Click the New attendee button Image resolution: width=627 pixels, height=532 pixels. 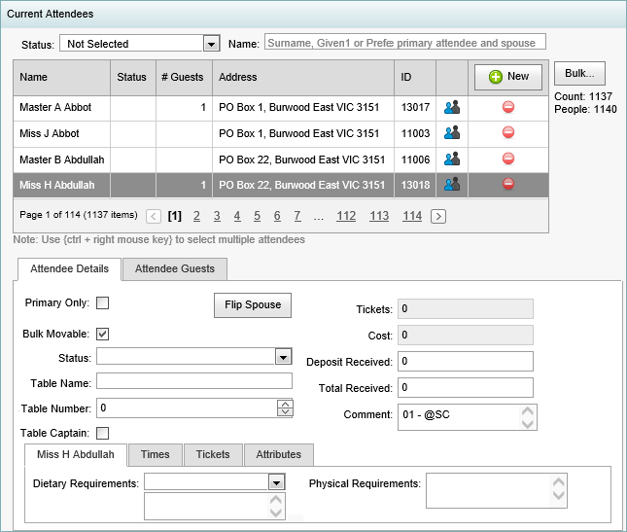coord(508,77)
